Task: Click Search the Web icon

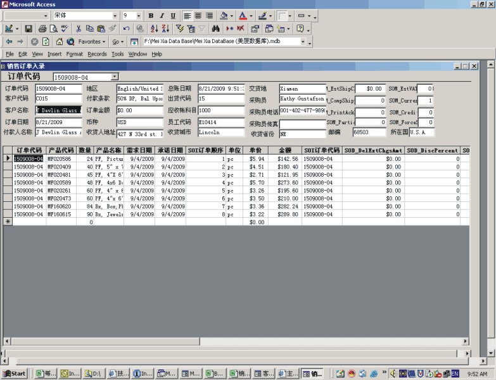Action: 70,41
